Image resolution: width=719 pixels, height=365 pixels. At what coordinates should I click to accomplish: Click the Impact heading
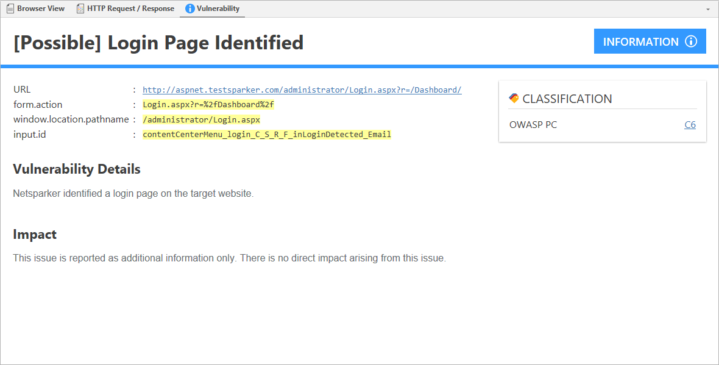[34, 233]
